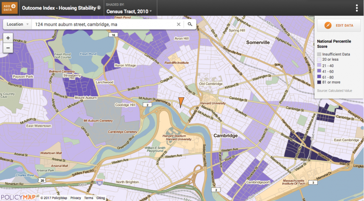Click the Source: Calculated Value text

(335, 91)
